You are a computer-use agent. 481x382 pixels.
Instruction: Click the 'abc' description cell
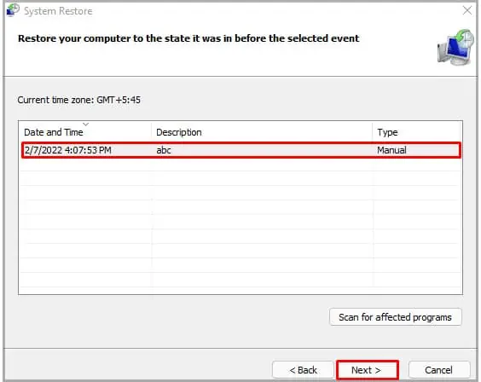click(x=164, y=150)
